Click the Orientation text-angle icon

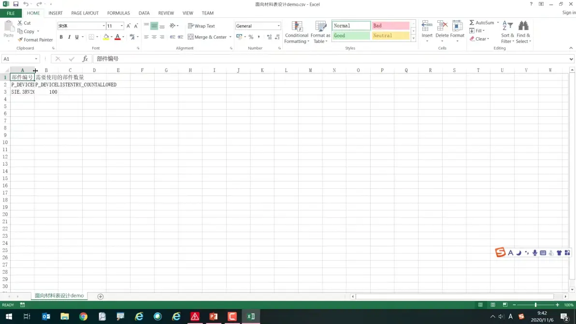pyautogui.click(x=173, y=26)
